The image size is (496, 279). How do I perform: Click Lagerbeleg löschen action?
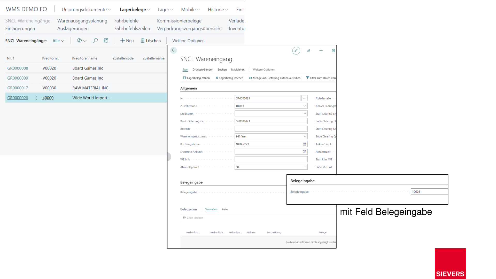[x=229, y=78]
